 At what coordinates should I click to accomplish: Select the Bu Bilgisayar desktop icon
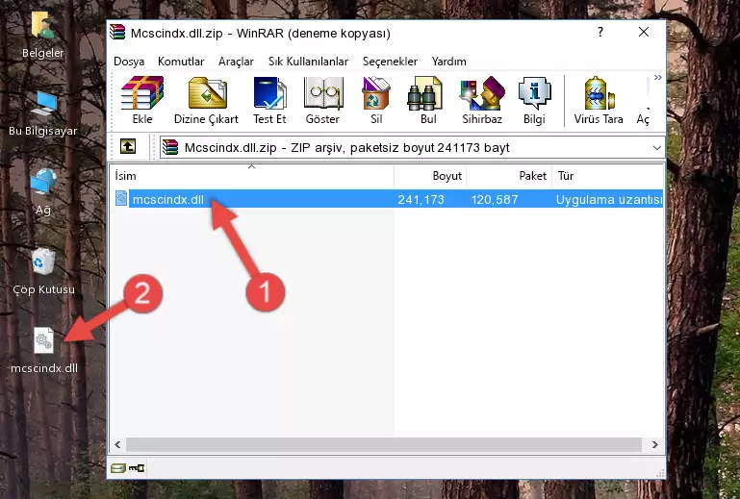pyautogui.click(x=43, y=113)
